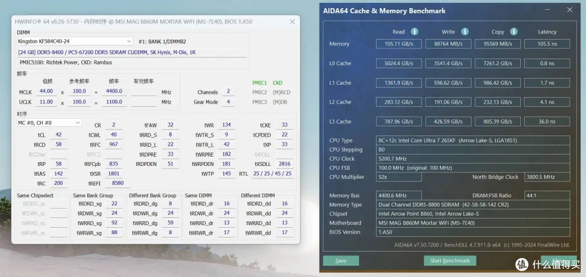
Task: Click the tRFC value 967
Action: [x=113, y=145]
